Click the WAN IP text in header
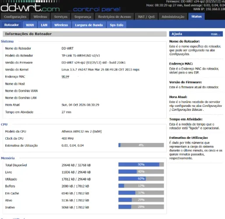225x219 pixels. click(x=209, y=9)
